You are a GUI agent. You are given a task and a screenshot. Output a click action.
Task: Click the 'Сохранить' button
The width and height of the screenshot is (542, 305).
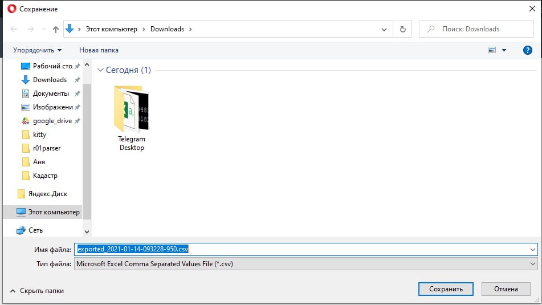[x=446, y=289]
